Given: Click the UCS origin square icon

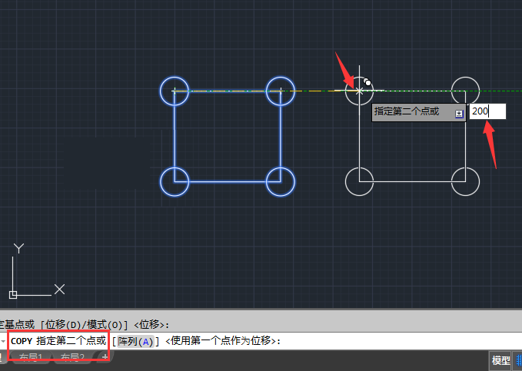Looking at the screenshot, I should pos(13,295).
